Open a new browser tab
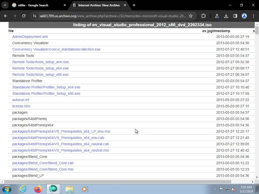This screenshot has height=194, width=259. click(134, 5)
